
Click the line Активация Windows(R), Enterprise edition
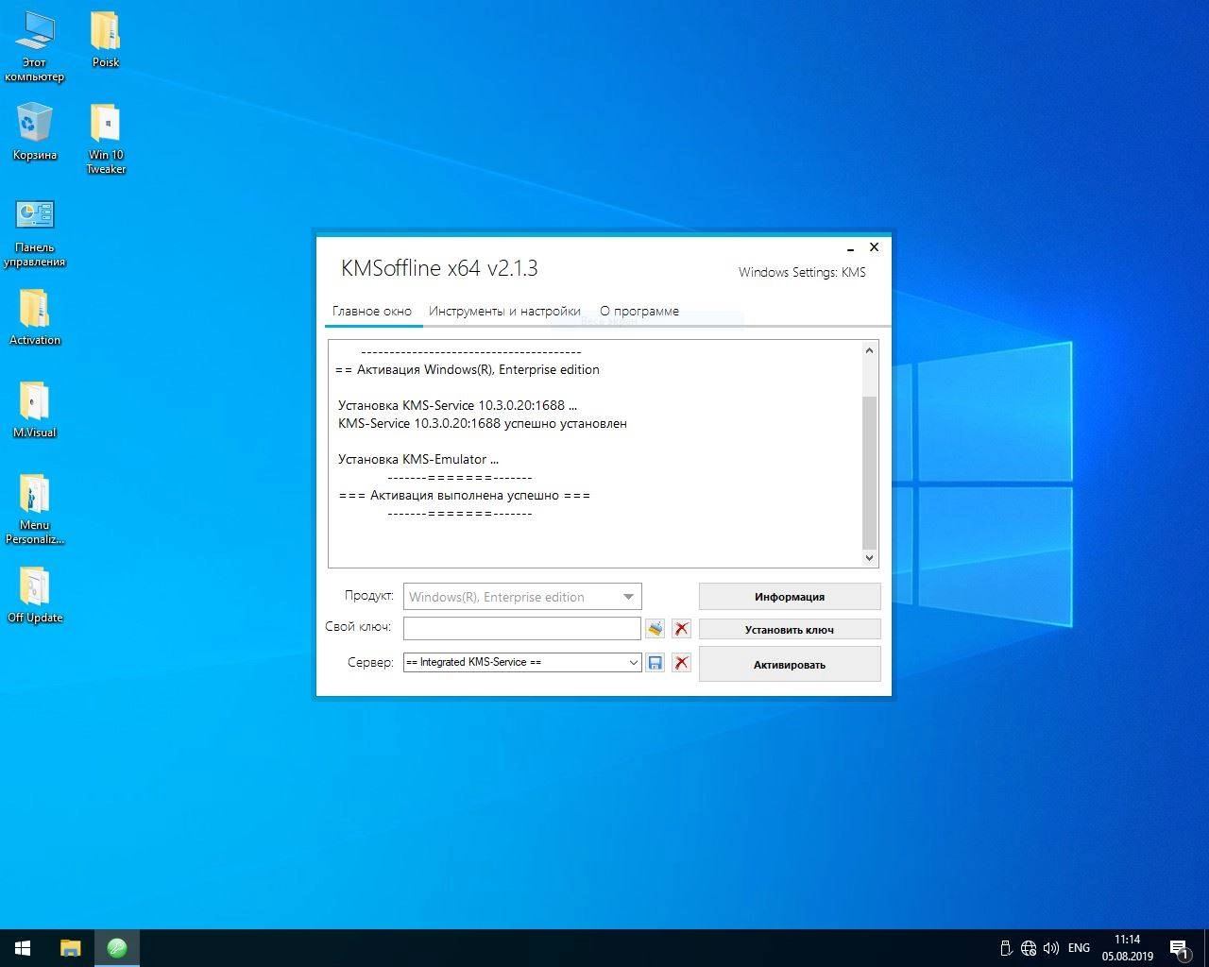468,370
